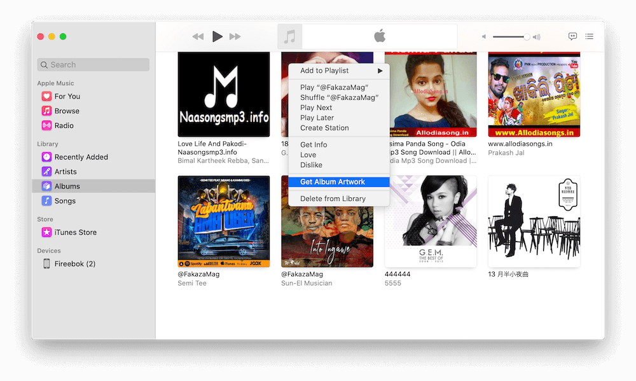Click the man-on-chair black and white cover
This screenshot has width=636, height=381.
coord(534,221)
